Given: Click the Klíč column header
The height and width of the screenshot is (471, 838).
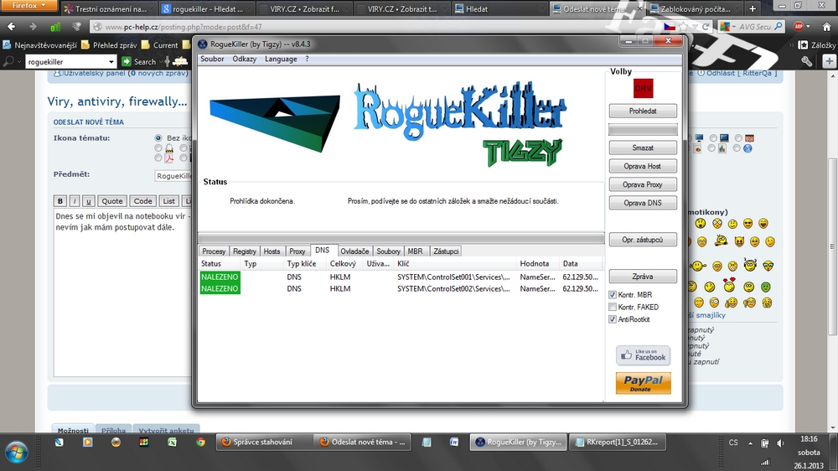Looking at the screenshot, I should point(456,263).
